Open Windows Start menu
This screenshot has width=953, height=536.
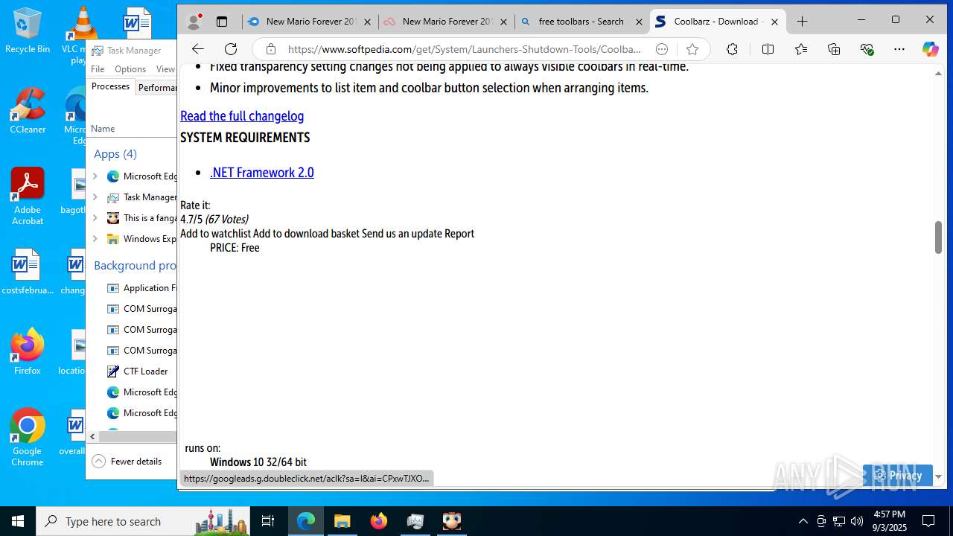click(18, 521)
